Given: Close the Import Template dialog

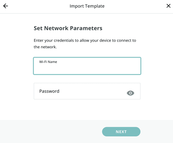Looking at the screenshot, I should point(168,6).
